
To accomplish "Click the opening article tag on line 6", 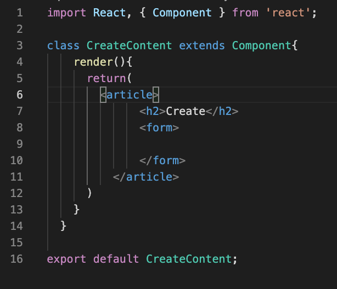I will (130, 95).
